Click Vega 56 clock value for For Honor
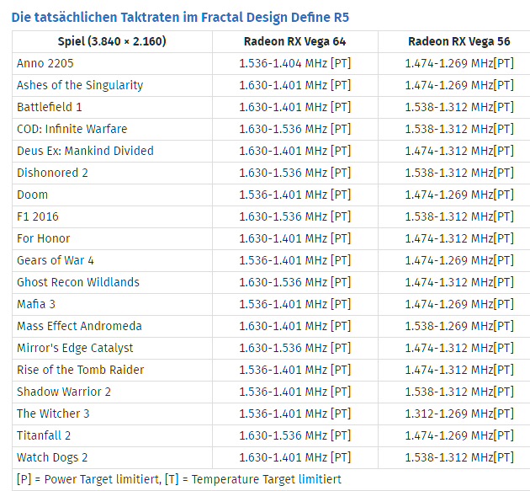Viewport: 530px width, 491px height. pyautogui.click(x=459, y=238)
